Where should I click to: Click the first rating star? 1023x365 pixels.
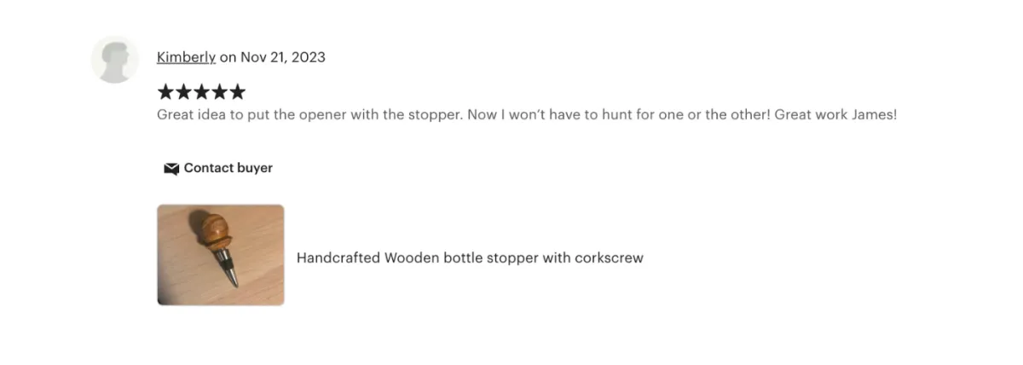click(x=165, y=91)
